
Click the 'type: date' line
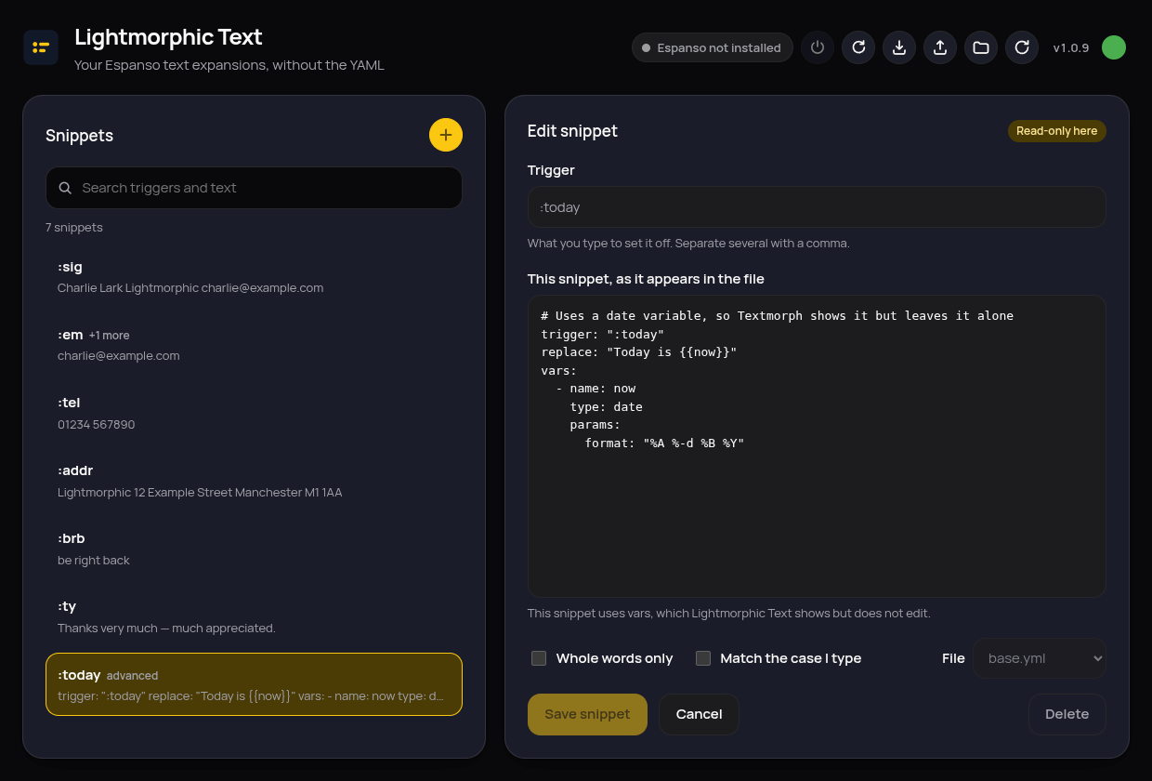point(606,407)
